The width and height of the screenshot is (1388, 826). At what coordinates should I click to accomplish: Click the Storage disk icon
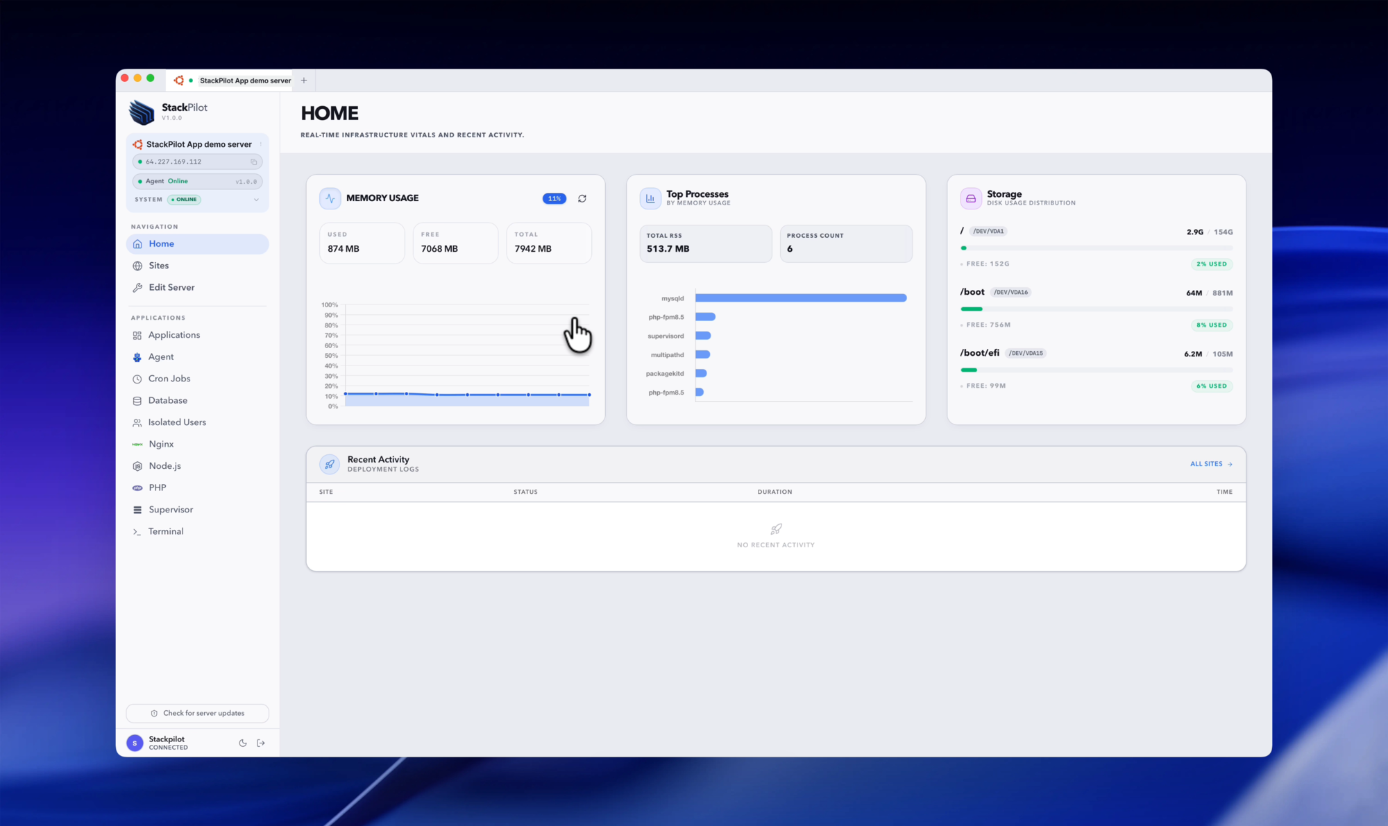(971, 198)
